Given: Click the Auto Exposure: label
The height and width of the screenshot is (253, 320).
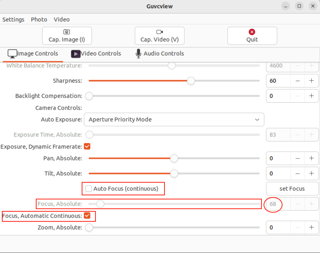Looking at the screenshot, I should [62, 119].
